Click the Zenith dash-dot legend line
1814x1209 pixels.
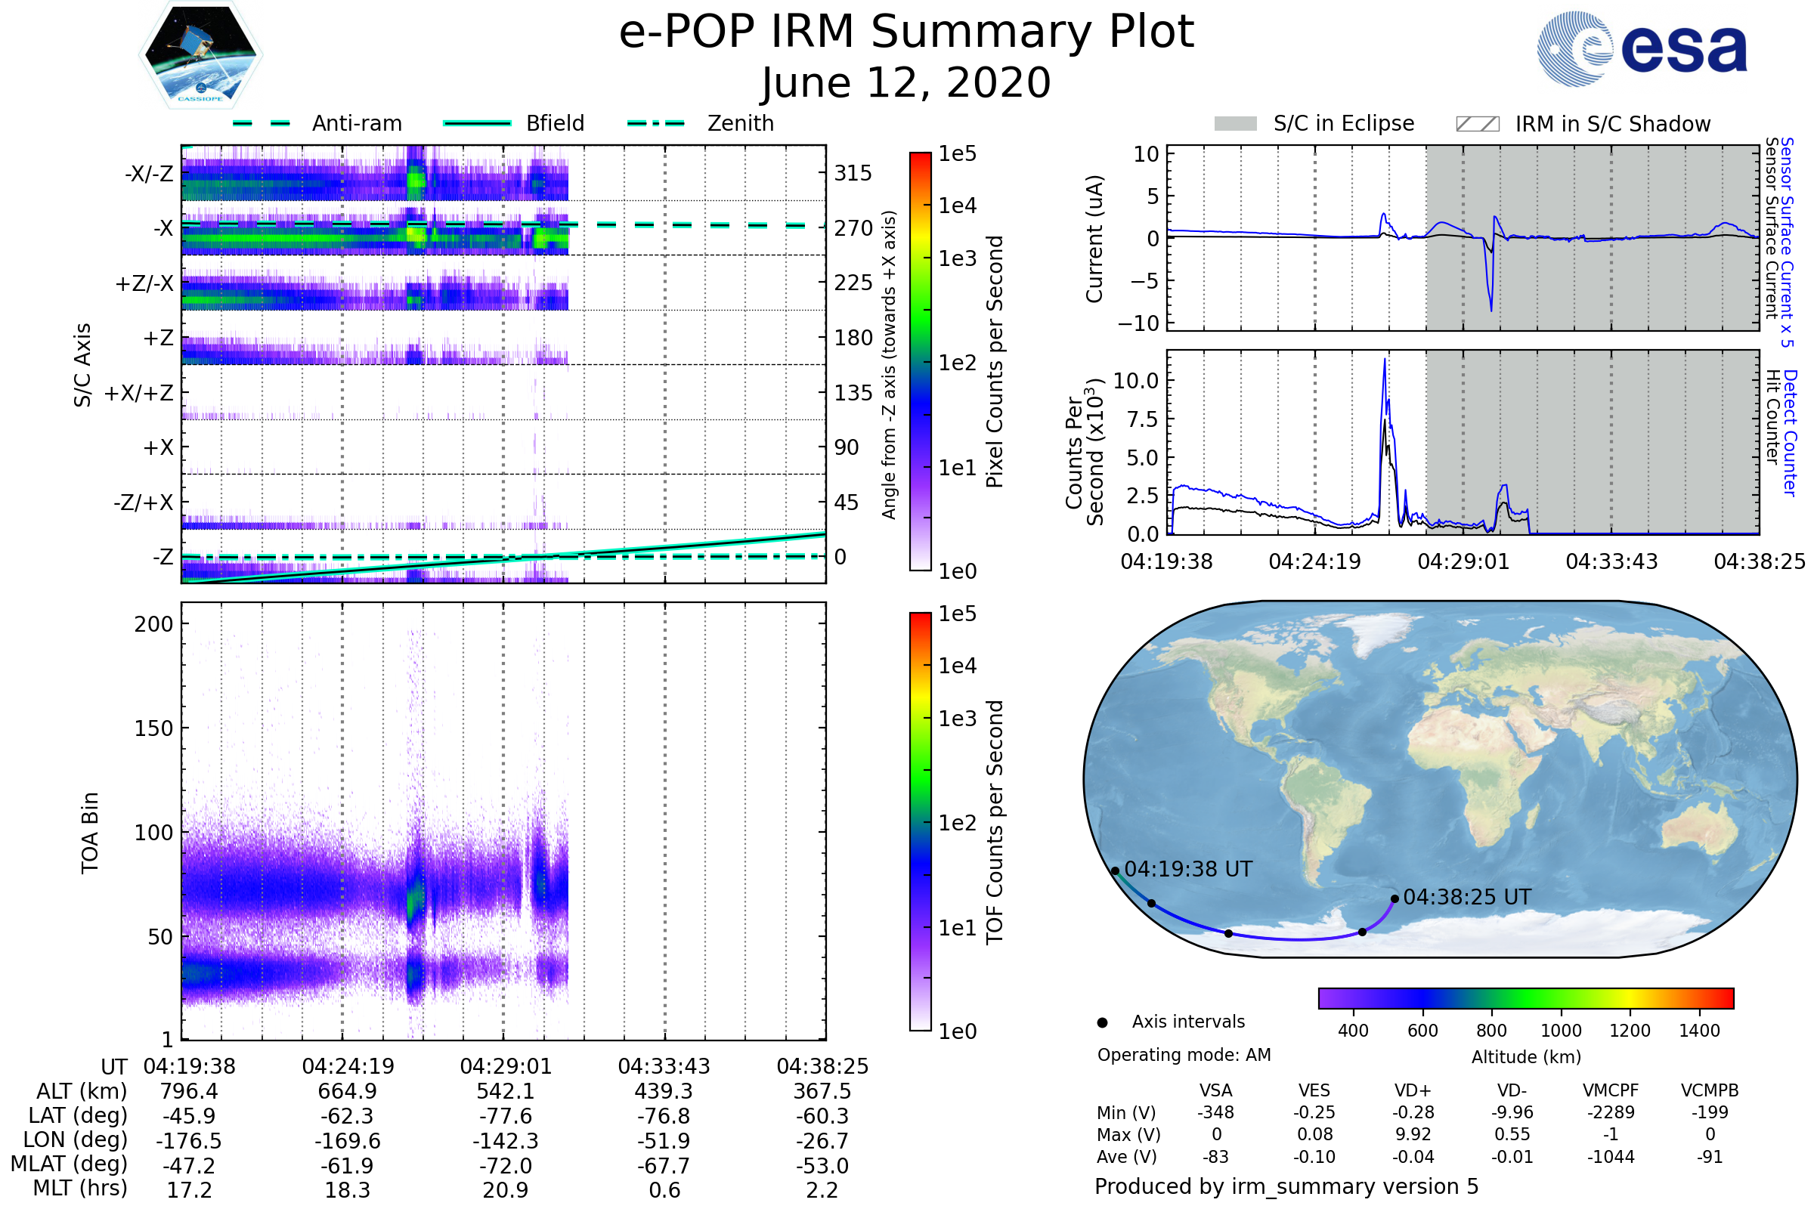point(655,123)
